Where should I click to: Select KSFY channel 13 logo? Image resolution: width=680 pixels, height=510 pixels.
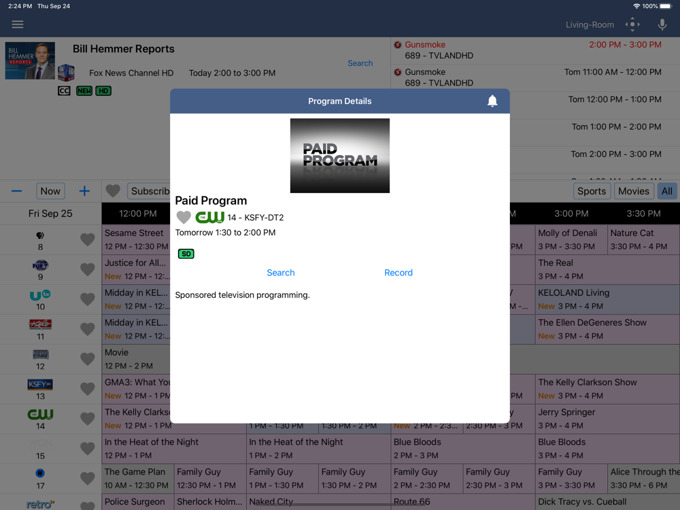pyautogui.click(x=40, y=384)
